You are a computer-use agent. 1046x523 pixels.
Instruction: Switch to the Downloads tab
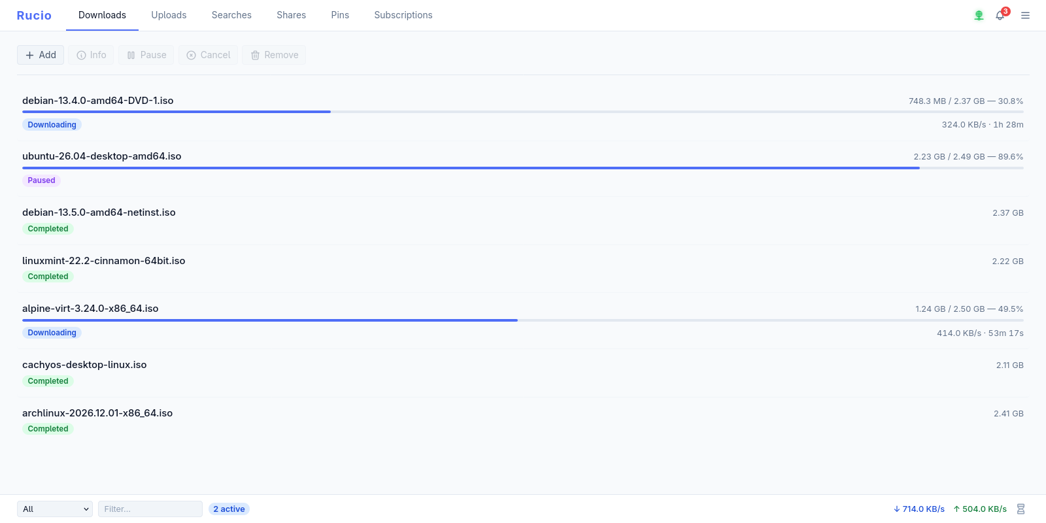pyautogui.click(x=102, y=15)
